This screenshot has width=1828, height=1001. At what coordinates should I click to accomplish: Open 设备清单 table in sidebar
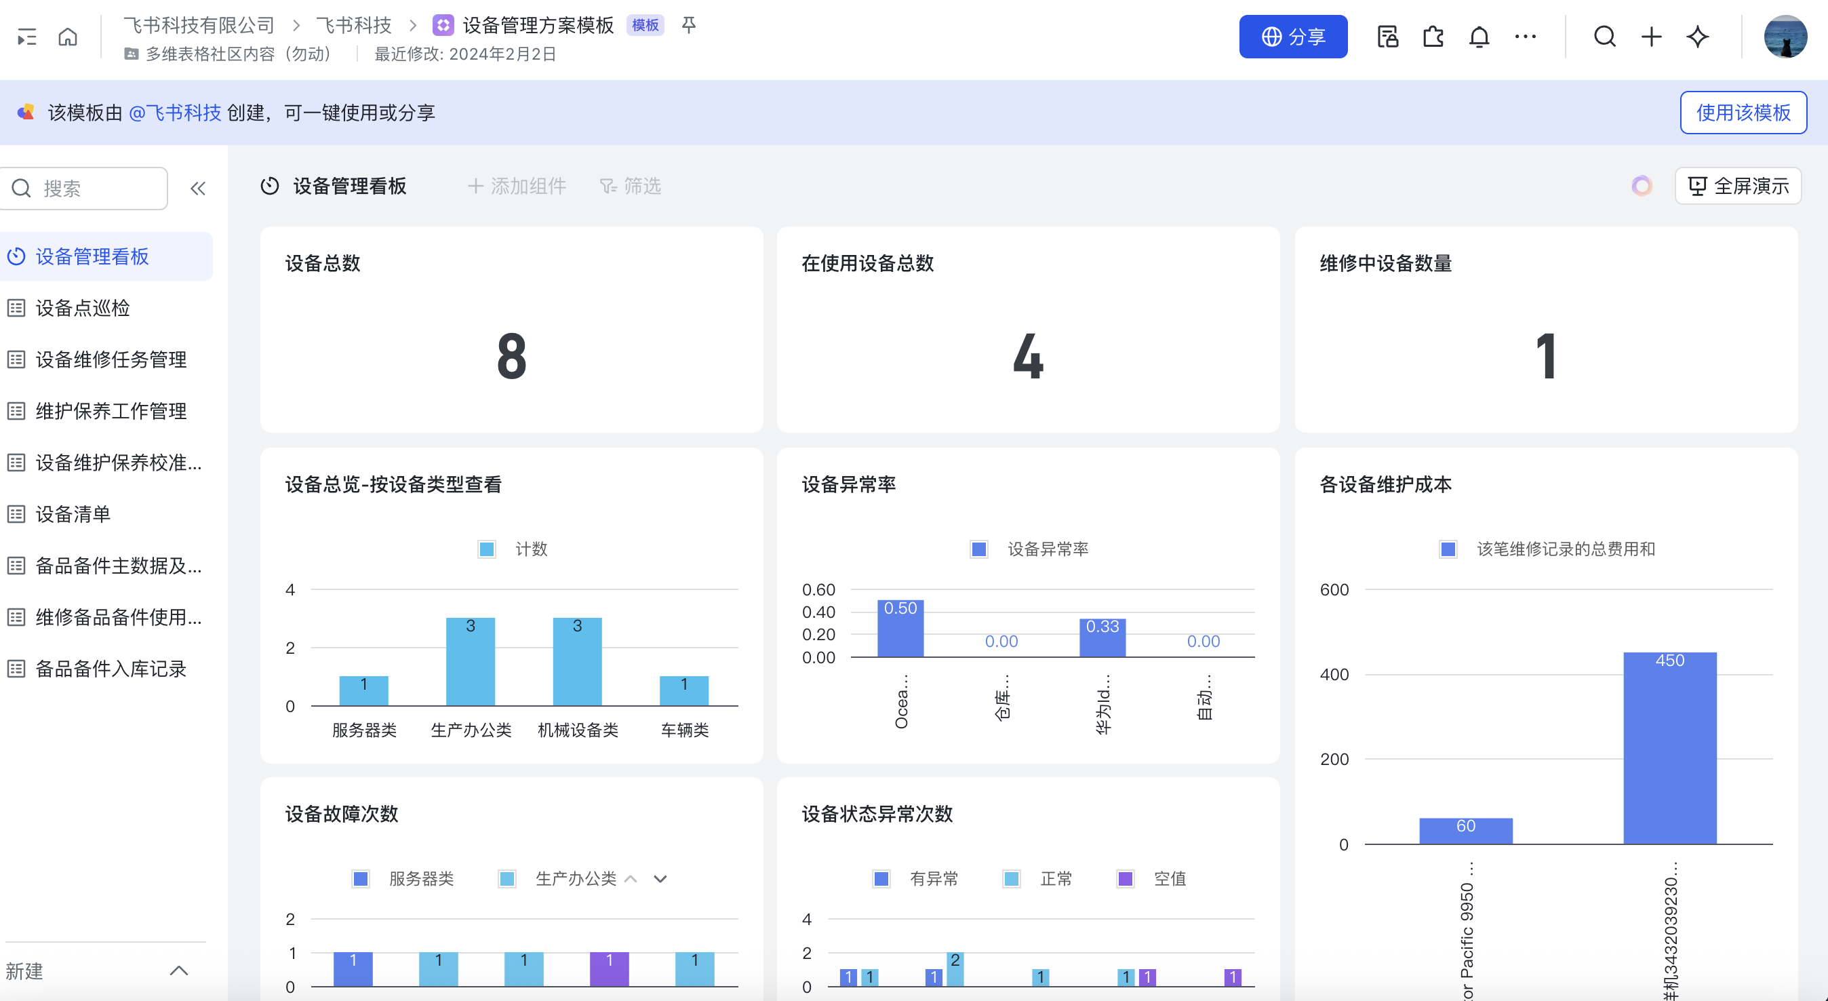[x=73, y=514]
